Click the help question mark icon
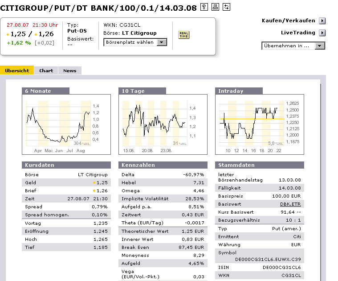This screenshot has width=338, height=281. (204, 7)
